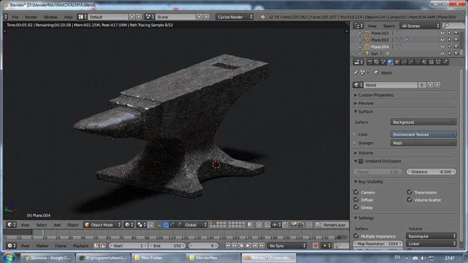468x263 pixels.
Task: Click the Background surface shader button
Action: click(423, 122)
